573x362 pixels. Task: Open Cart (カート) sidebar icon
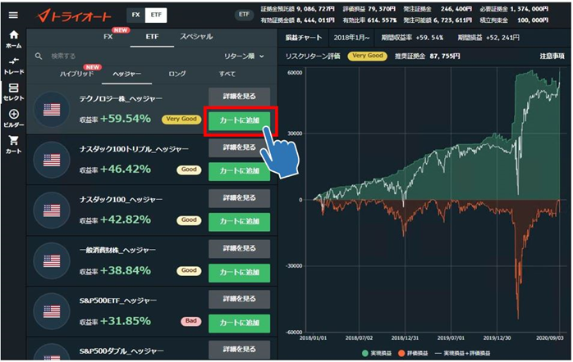(x=13, y=145)
